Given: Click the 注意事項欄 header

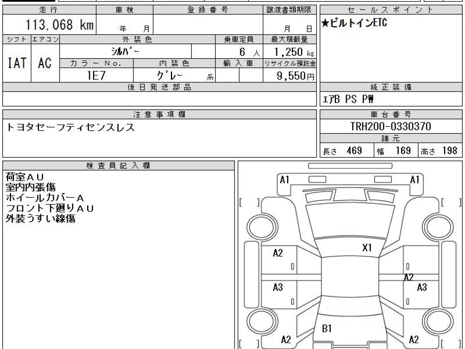Looking at the screenshot, I should pyautogui.click(x=160, y=114).
